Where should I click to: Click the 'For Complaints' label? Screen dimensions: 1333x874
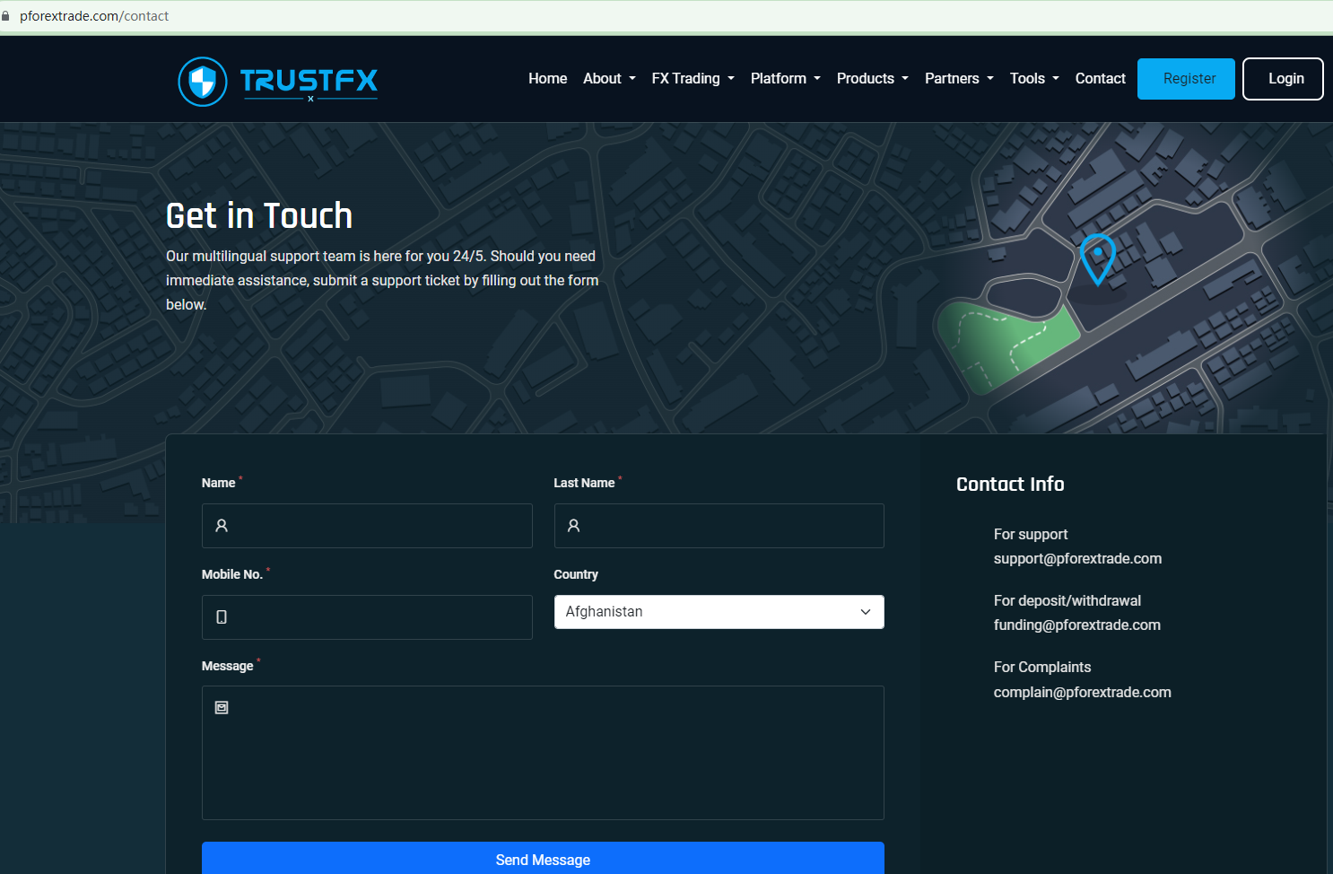click(1042, 668)
